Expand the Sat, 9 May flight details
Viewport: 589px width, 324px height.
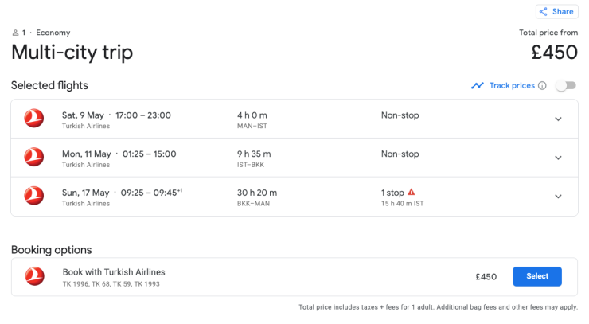point(558,119)
